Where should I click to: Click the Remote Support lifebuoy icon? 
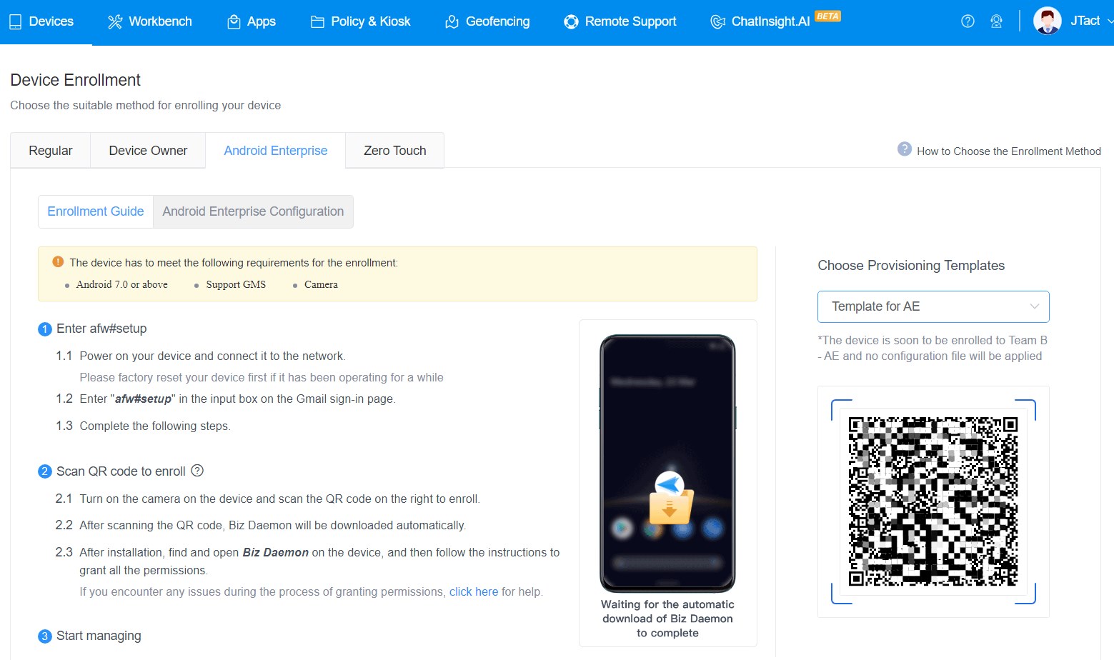(x=571, y=22)
